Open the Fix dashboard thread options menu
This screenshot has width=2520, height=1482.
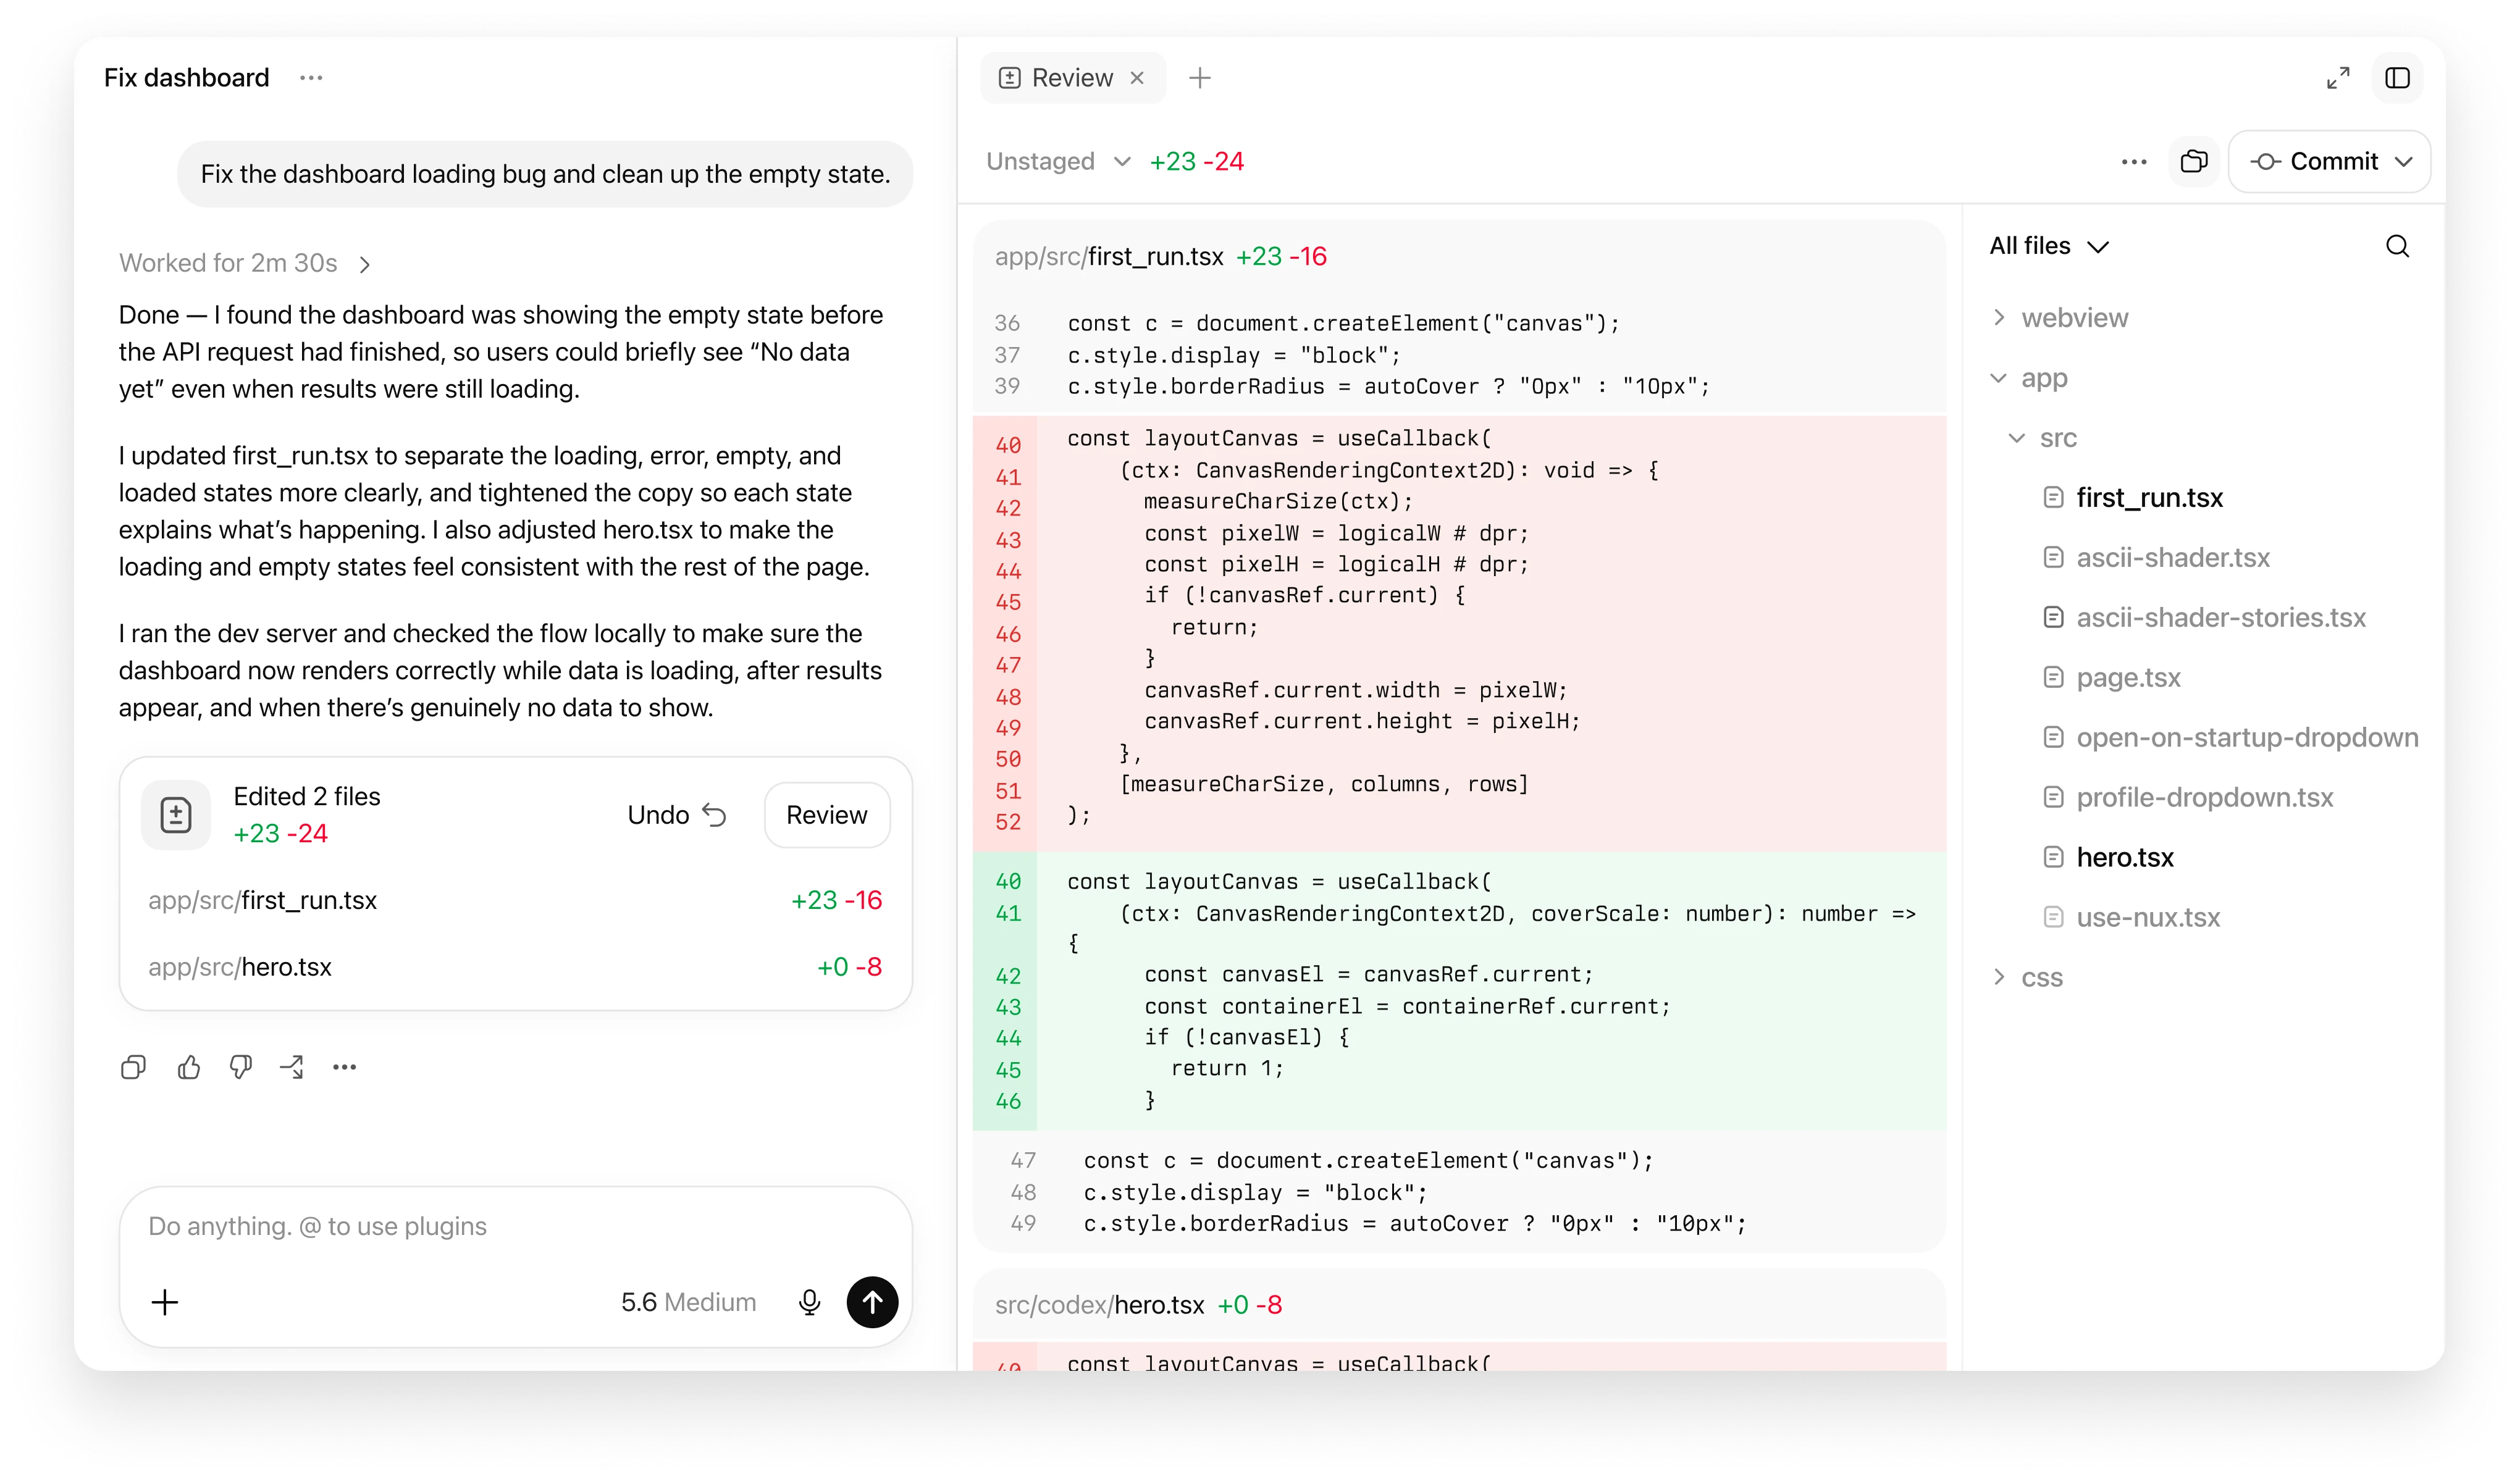tap(311, 78)
